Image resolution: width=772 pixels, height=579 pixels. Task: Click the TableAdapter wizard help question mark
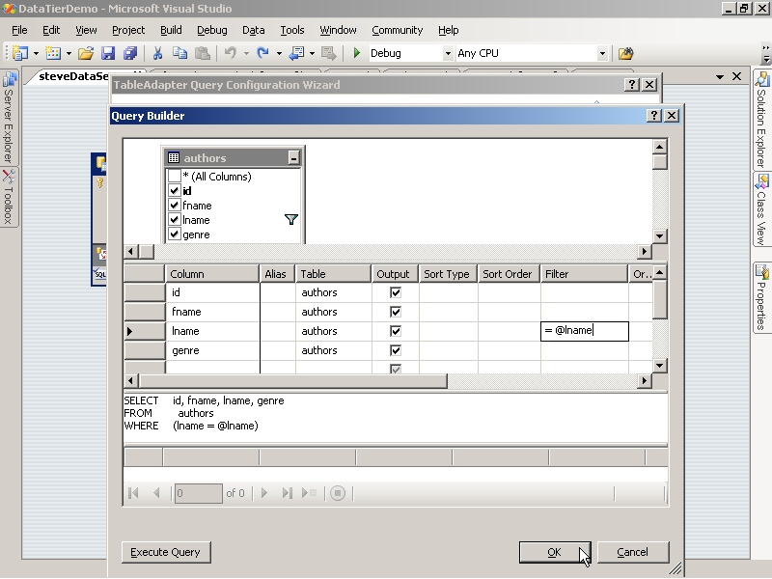(x=632, y=85)
